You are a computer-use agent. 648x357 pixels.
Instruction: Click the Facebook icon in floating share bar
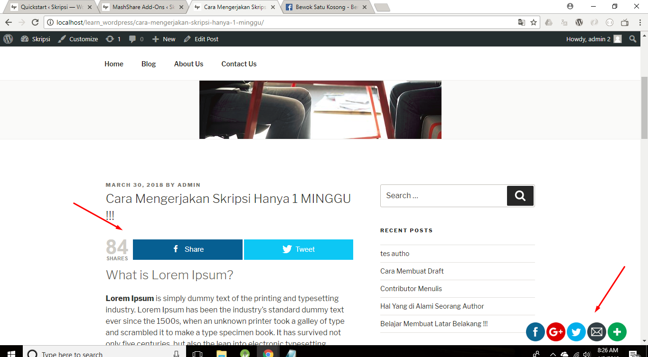click(535, 332)
